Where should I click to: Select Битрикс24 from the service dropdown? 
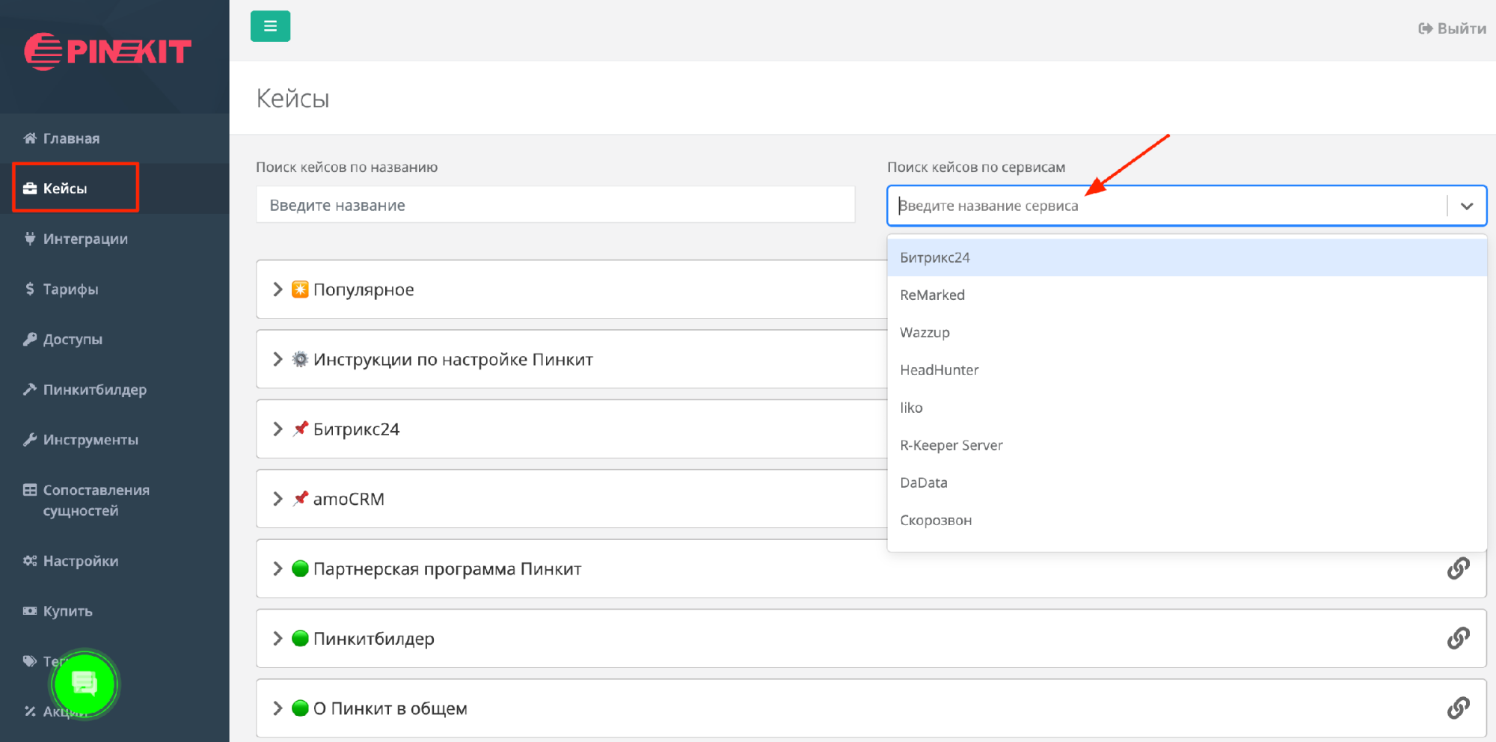point(935,257)
